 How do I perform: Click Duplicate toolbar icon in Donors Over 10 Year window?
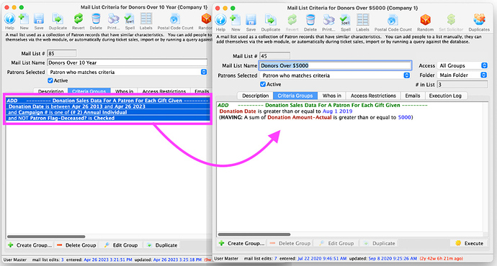tap(58, 19)
